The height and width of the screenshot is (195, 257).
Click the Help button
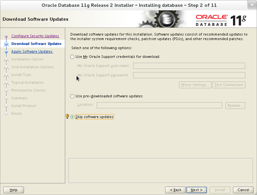coord(14,190)
